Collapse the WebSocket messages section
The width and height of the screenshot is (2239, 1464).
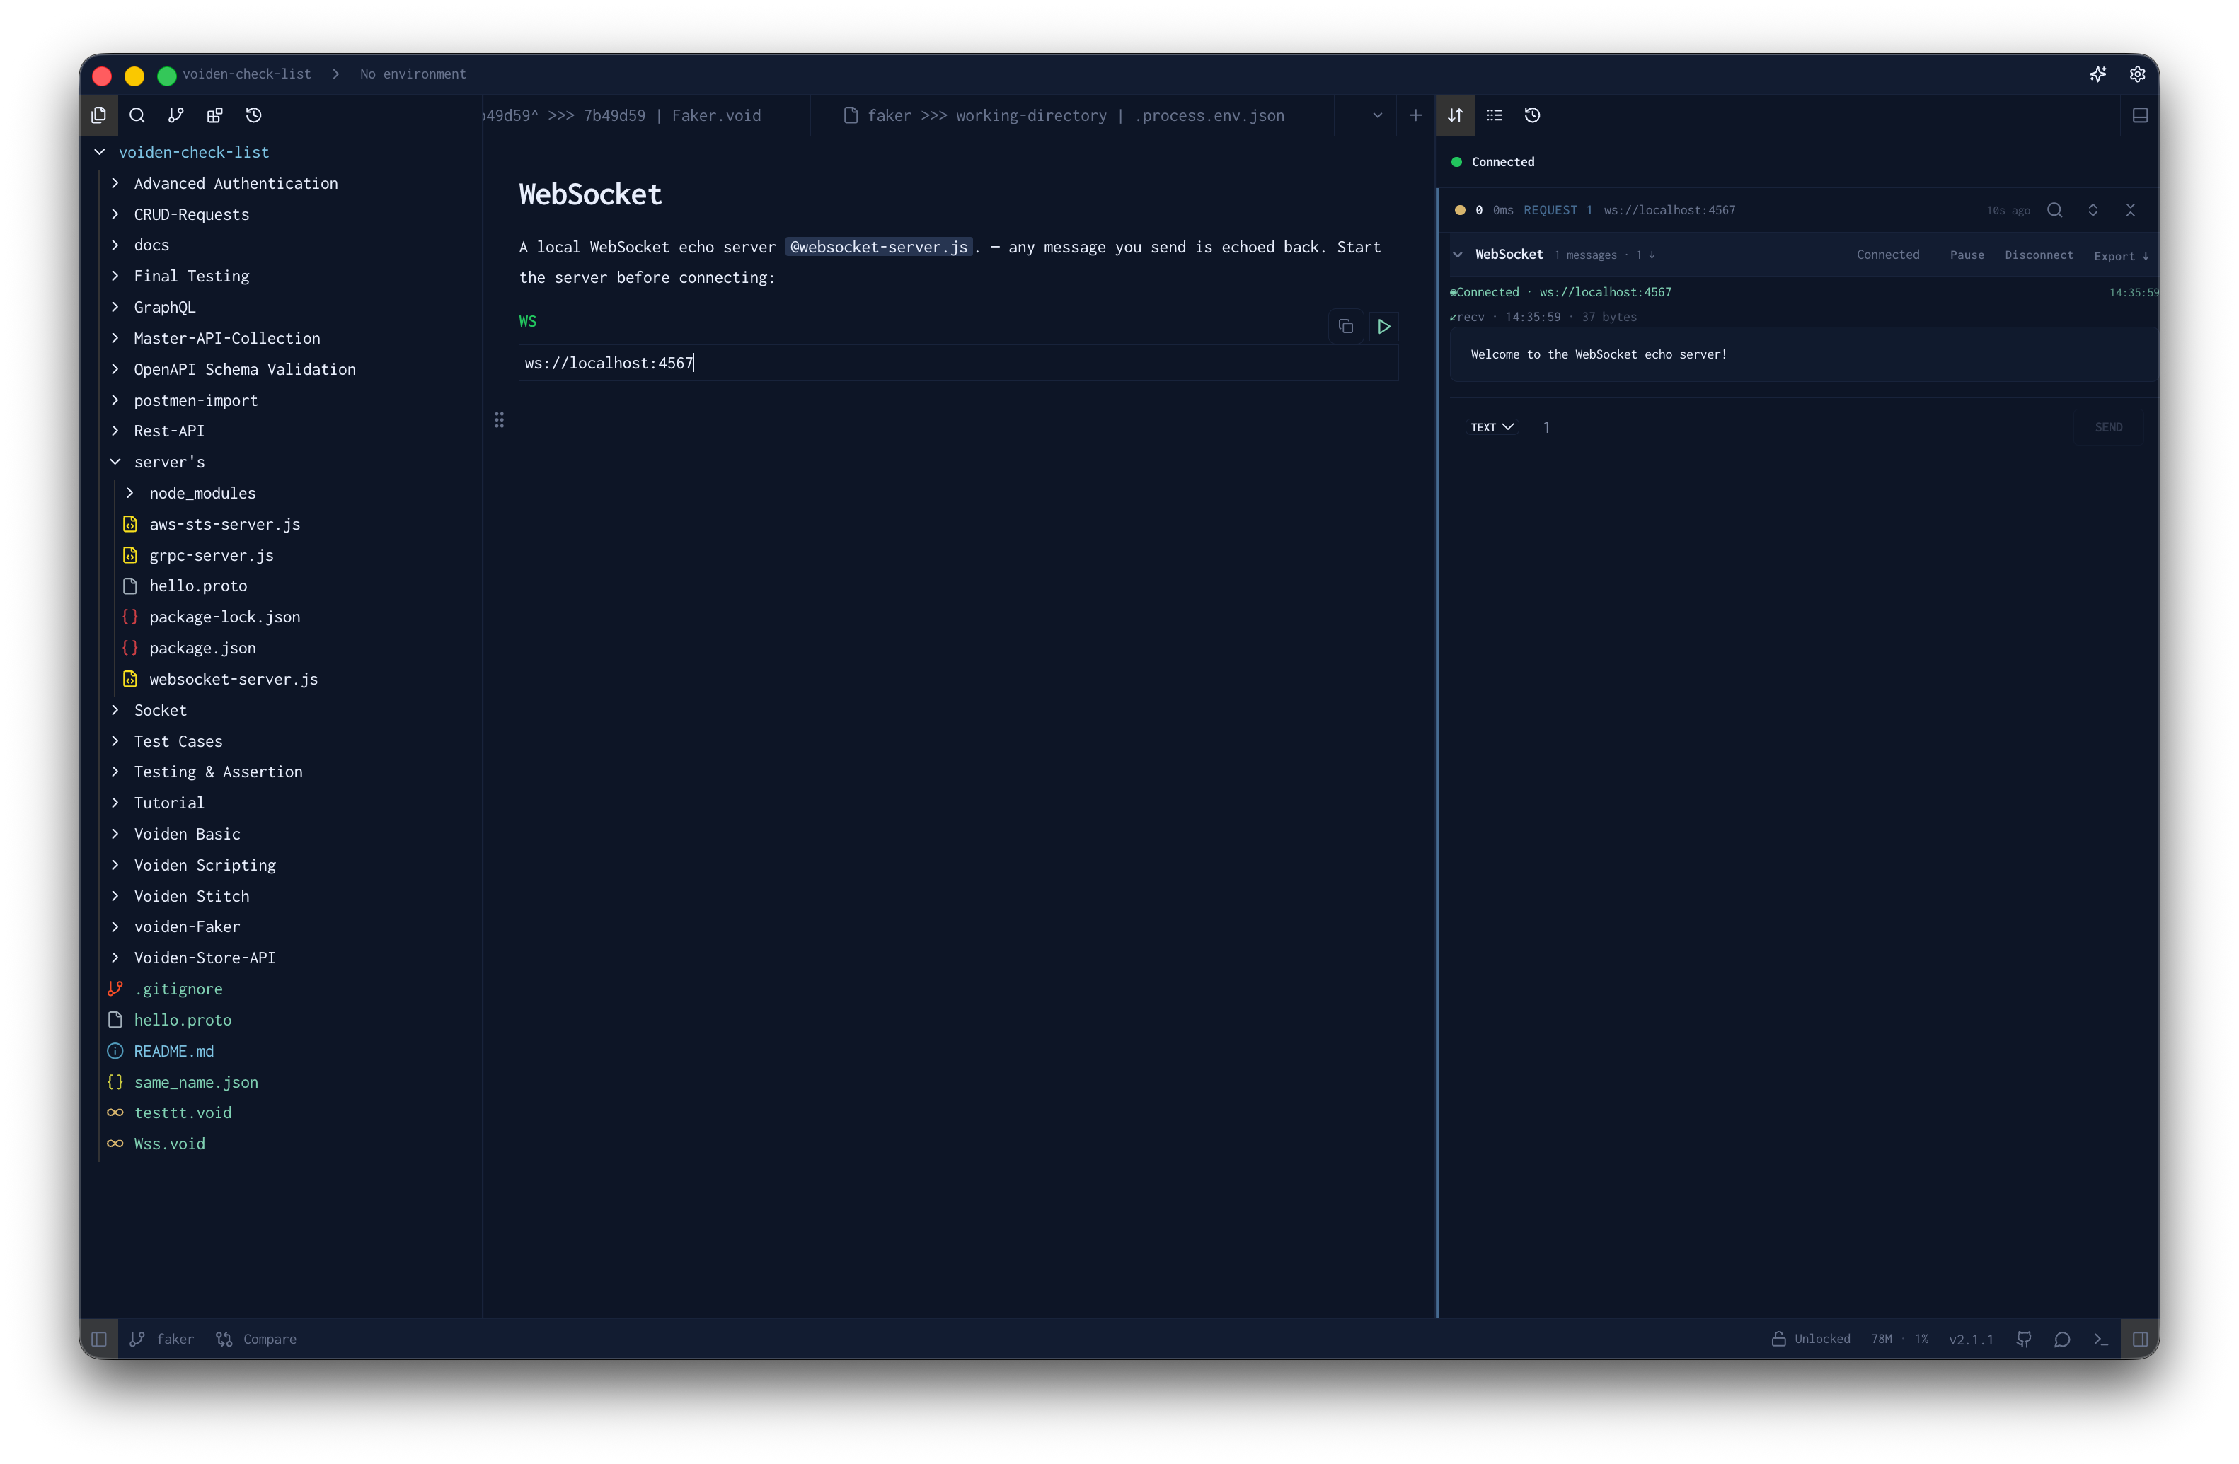click(1458, 255)
